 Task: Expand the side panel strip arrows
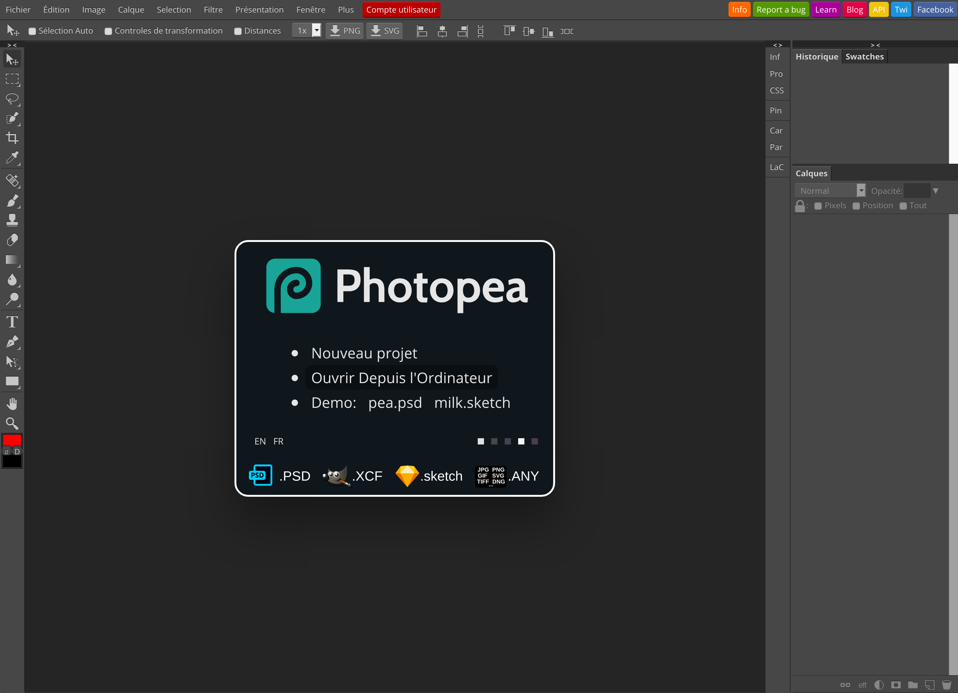(778, 45)
